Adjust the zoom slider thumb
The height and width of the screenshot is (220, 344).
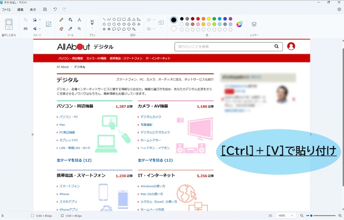[311, 216]
